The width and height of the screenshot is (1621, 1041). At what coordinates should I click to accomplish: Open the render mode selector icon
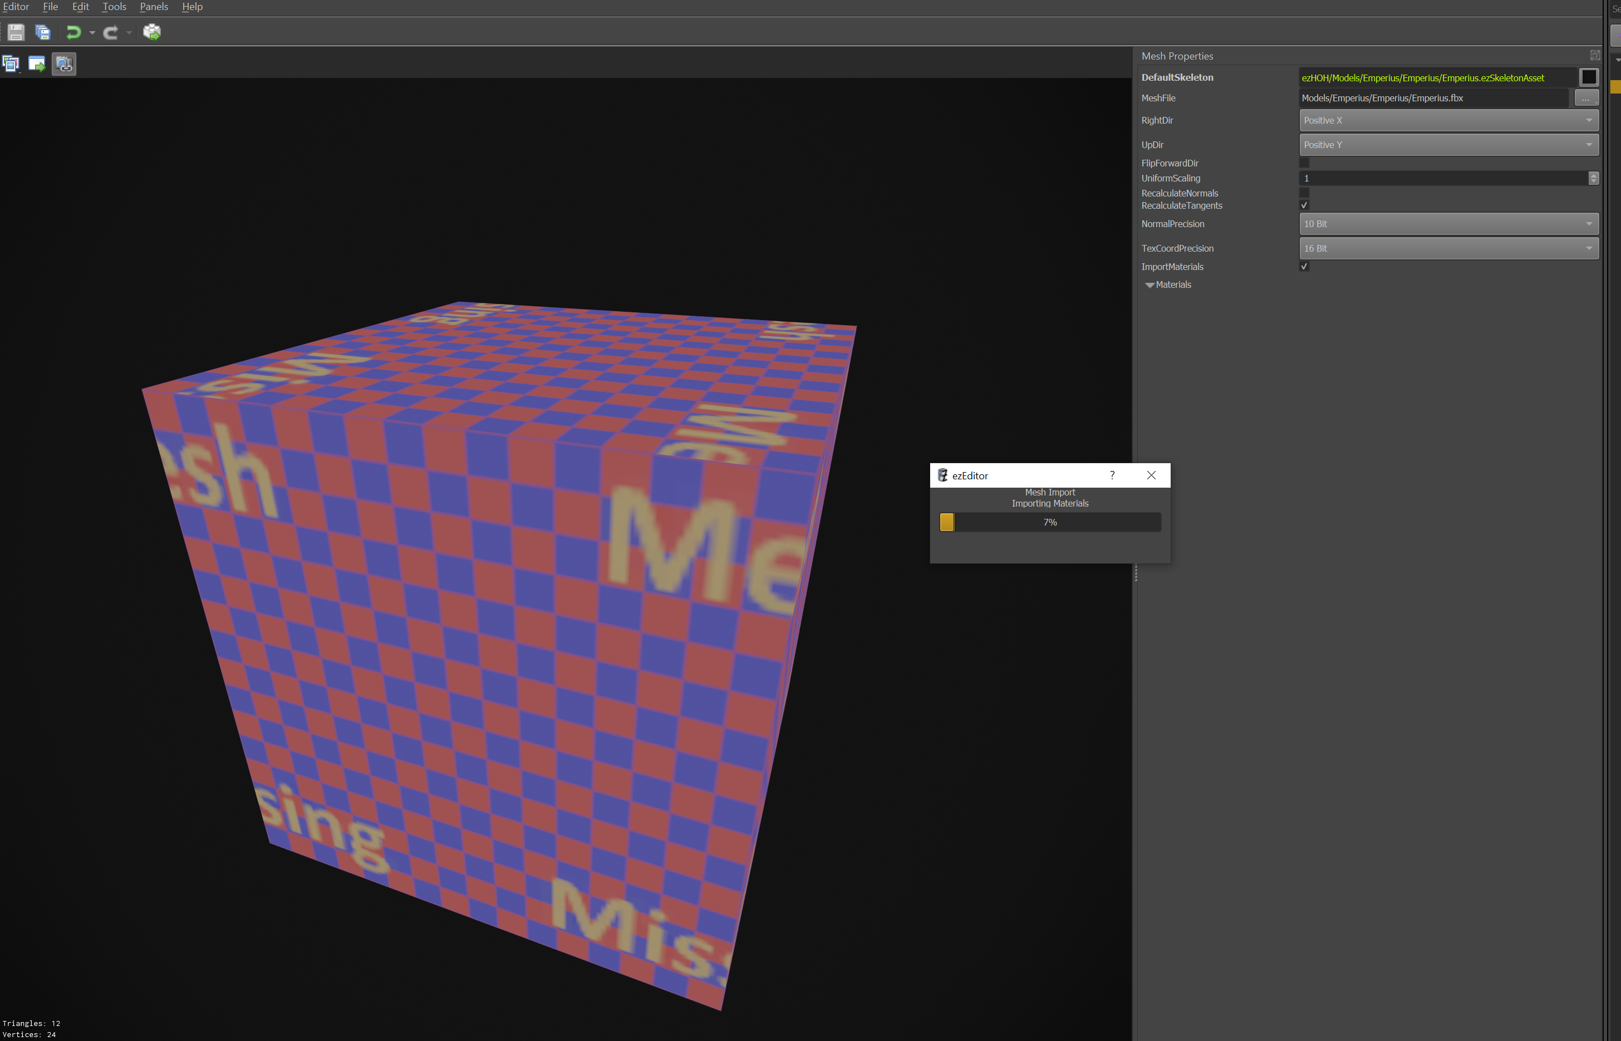pos(11,63)
